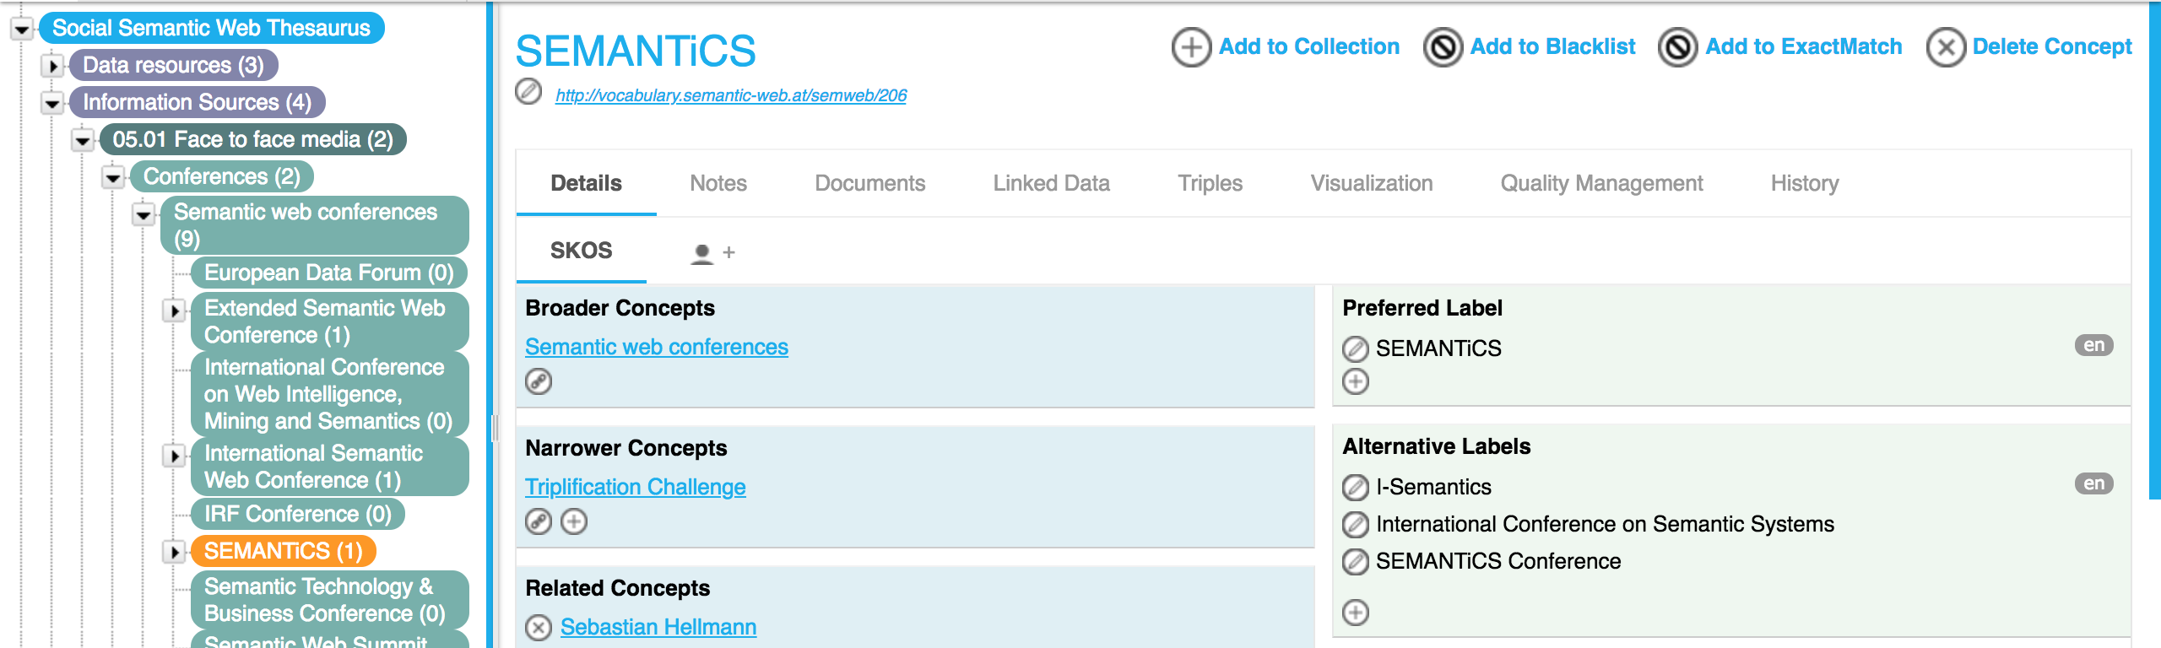
Task: Select European Data Forum in tree
Action: click(328, 273)
